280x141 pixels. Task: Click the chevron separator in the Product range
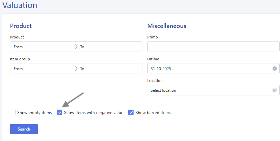pyautogui.click(x=76, y=47)
